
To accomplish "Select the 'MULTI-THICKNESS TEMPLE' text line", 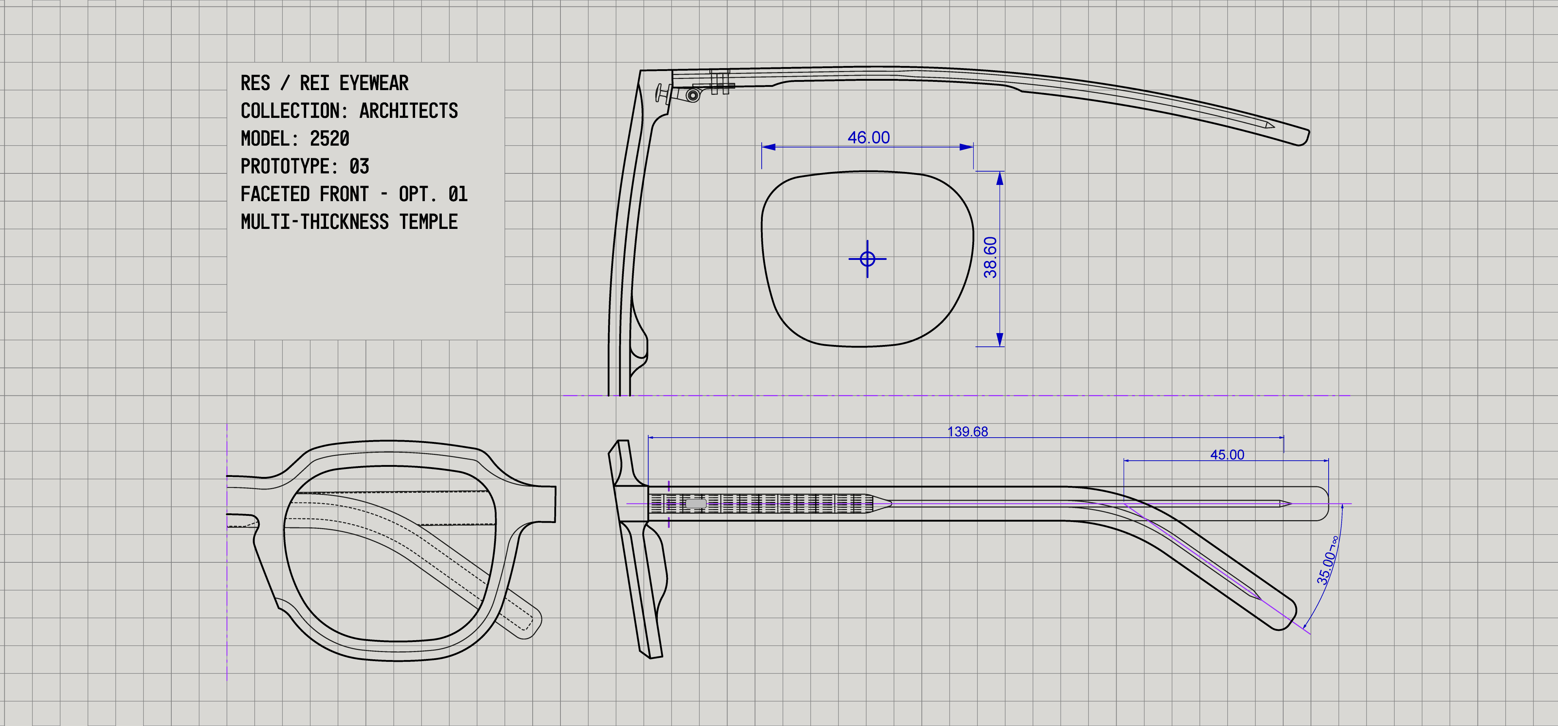I will click(x=349, y=222).
